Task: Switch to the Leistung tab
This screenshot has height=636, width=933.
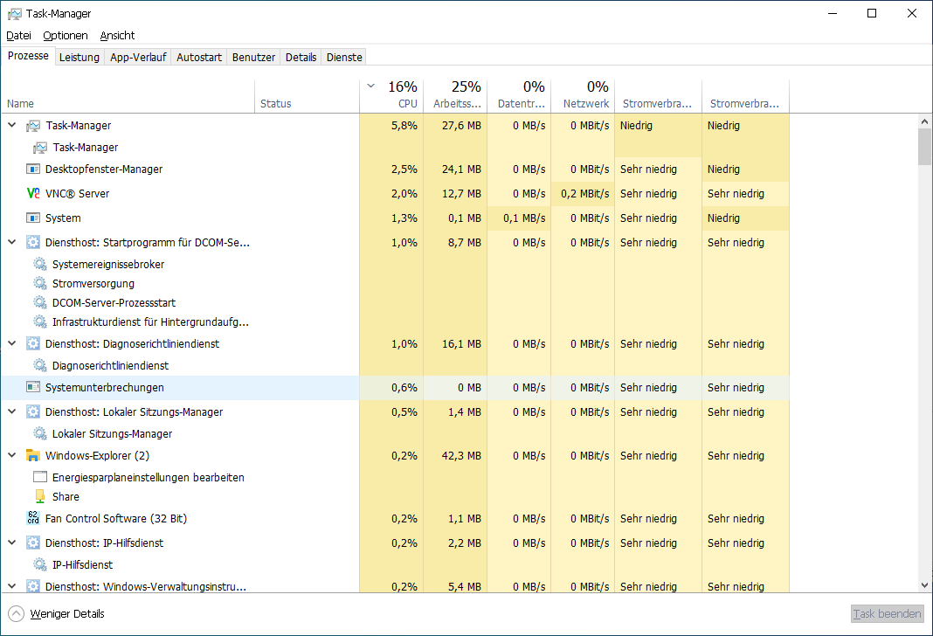Action: pos(79,57)
